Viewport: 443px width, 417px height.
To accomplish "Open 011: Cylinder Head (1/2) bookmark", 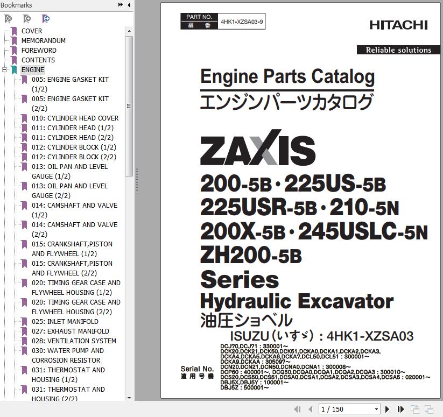I will pos(73,128).
